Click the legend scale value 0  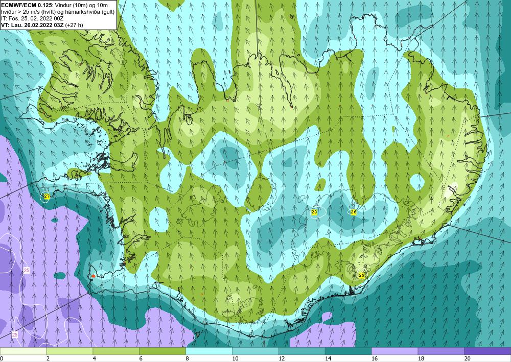(2, 359)
